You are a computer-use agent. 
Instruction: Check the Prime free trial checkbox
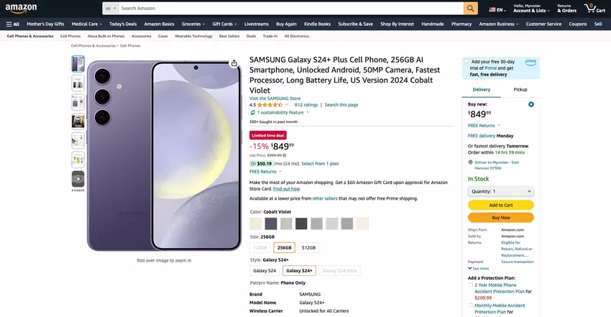click(x=467, y=62)
